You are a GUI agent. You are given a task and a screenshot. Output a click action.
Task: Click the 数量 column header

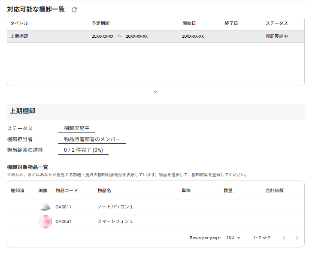[x=228, y=190]
